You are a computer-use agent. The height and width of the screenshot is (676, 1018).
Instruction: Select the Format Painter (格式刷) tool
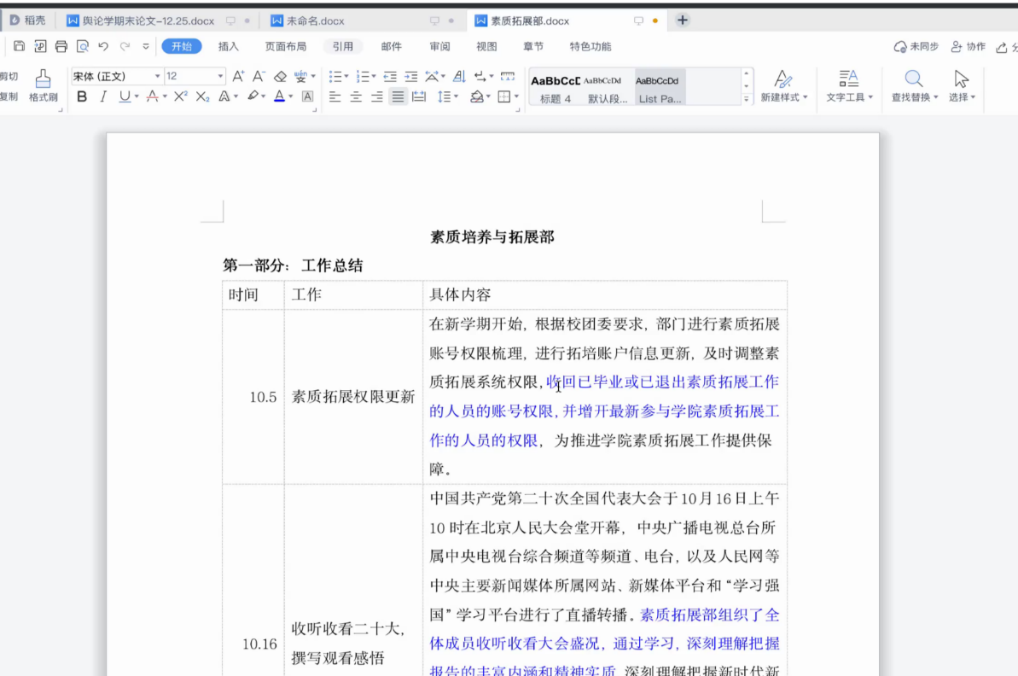point(43,86)
